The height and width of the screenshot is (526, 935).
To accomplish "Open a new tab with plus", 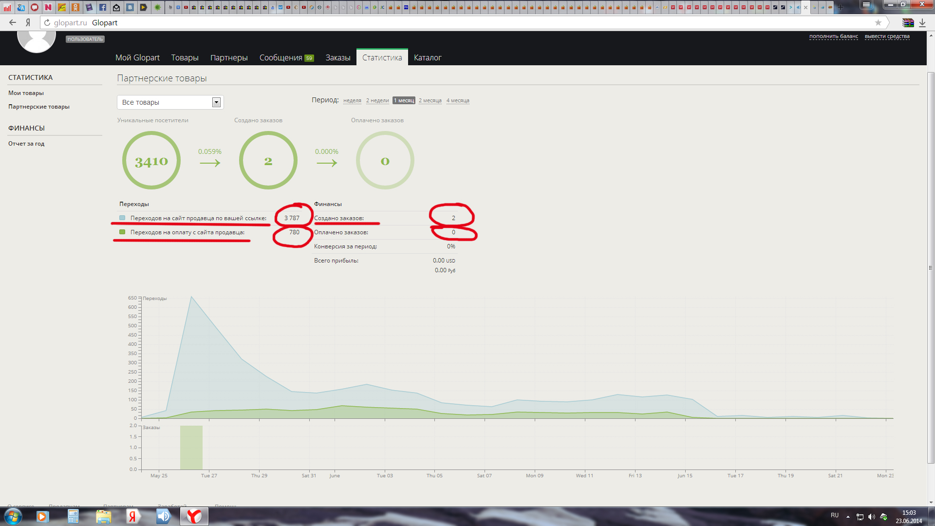I will click(x=840, y=7).
